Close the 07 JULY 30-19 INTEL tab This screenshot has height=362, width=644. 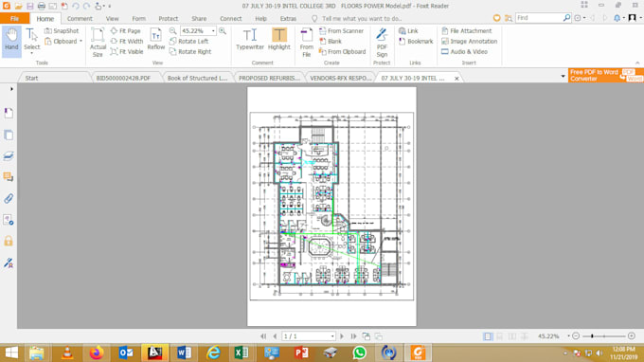point(456,78)
